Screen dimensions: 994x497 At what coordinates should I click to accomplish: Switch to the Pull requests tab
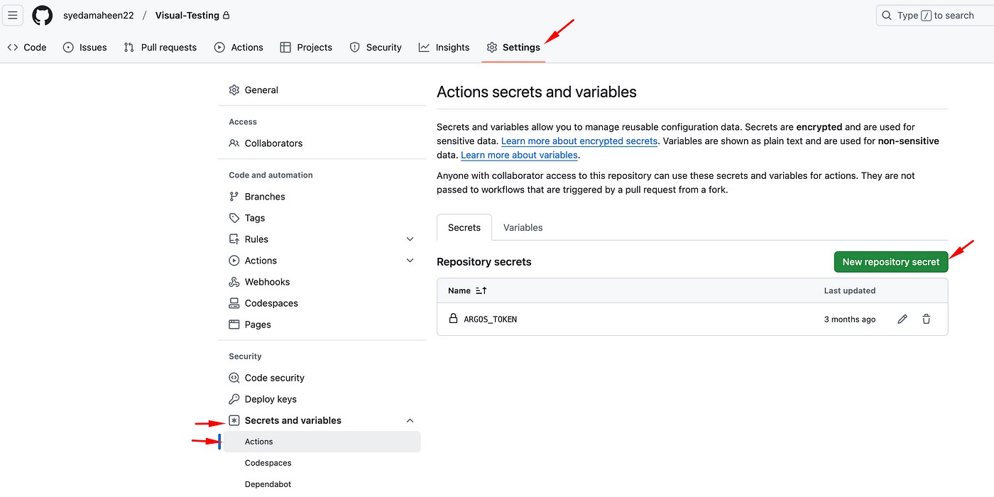[x=160, y=48]
